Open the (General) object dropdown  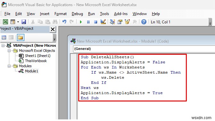[x=144, y=49]
